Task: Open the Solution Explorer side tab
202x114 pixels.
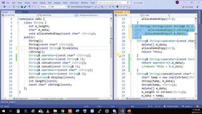Action: click(199, 17)
